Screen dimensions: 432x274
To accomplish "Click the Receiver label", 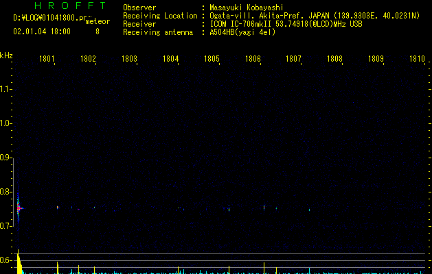I will pos(139,24).
